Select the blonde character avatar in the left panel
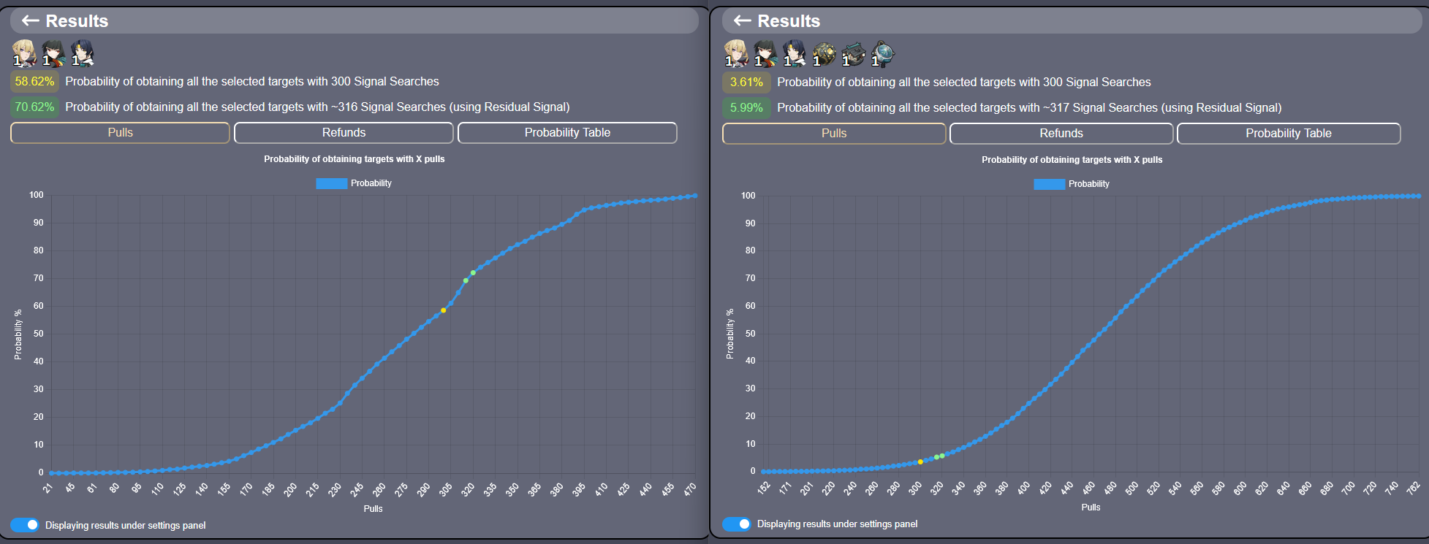The image size is (1429, 544). [24, 53]
